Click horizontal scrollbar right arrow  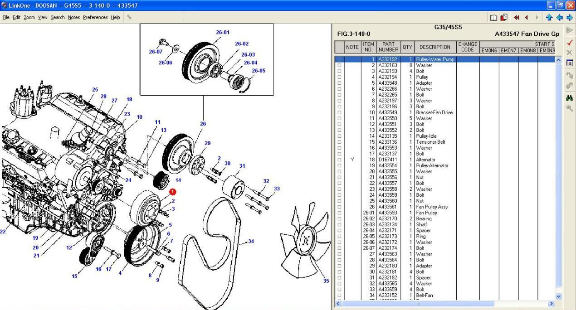point(552,304)
